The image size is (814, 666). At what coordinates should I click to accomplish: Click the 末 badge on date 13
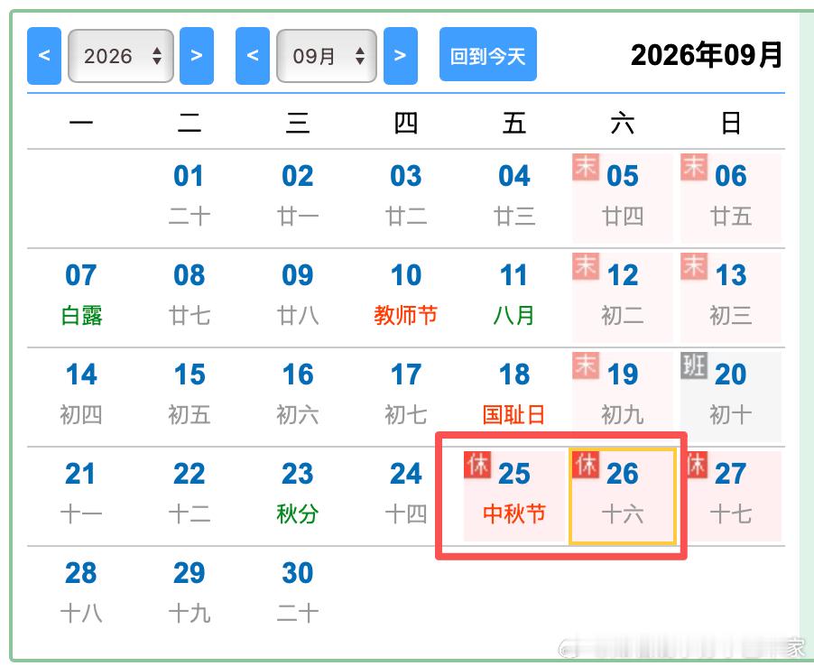point(694,266)
